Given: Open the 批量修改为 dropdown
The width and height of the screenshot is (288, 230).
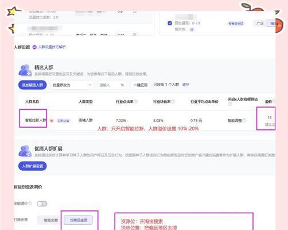Looking at the screenshot, I should 72,85.
